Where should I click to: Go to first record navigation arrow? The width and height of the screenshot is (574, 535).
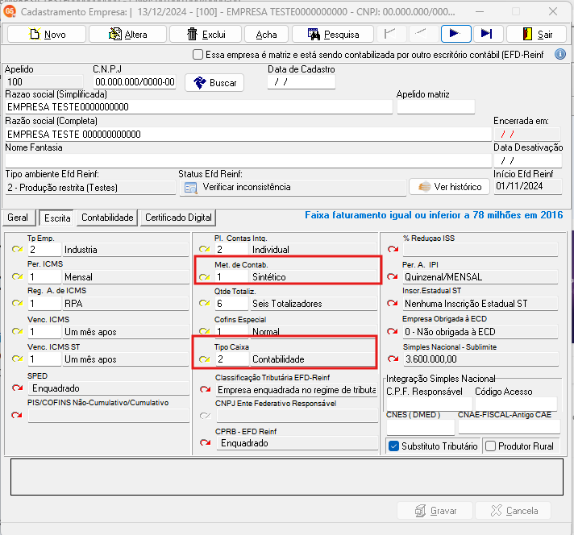pos(390,34)
